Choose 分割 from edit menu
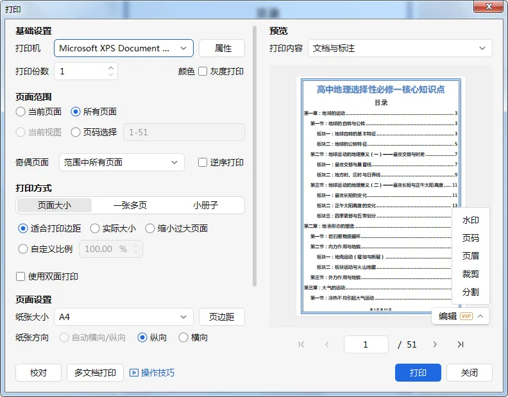Screen dimensions: 508x397 (x=470, y=292)
